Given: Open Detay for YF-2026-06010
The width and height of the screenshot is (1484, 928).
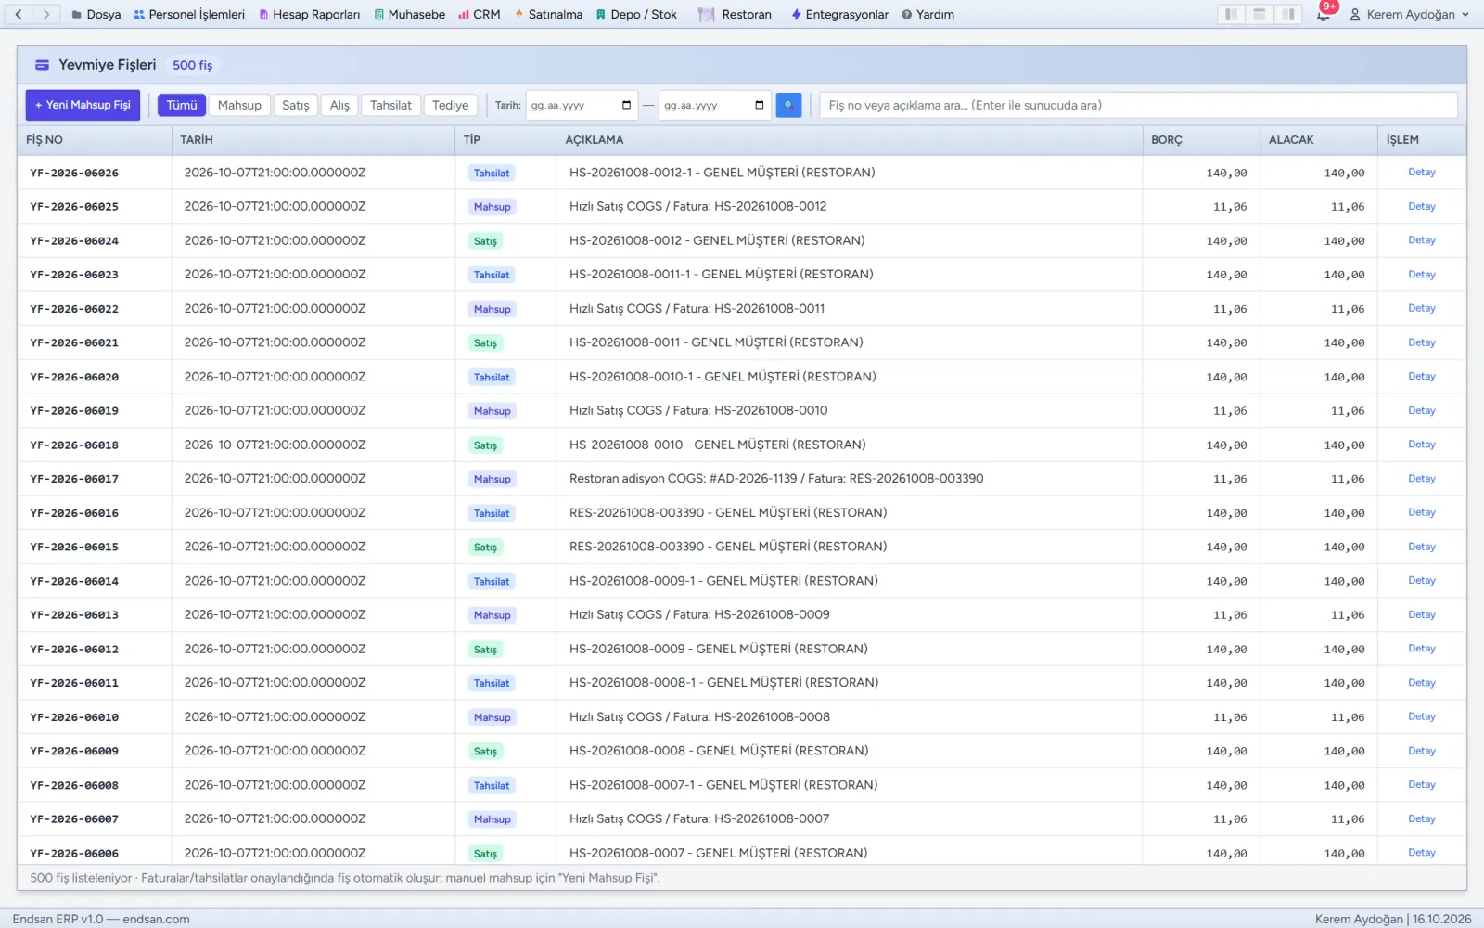Looking at the screenshot, I should coord(1421,716).
